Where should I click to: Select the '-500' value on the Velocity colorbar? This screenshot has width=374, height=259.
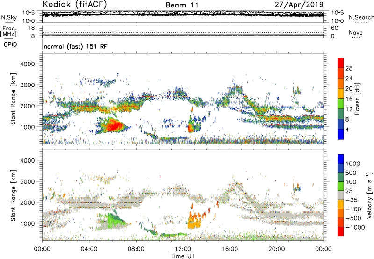[x=354, y=218]
